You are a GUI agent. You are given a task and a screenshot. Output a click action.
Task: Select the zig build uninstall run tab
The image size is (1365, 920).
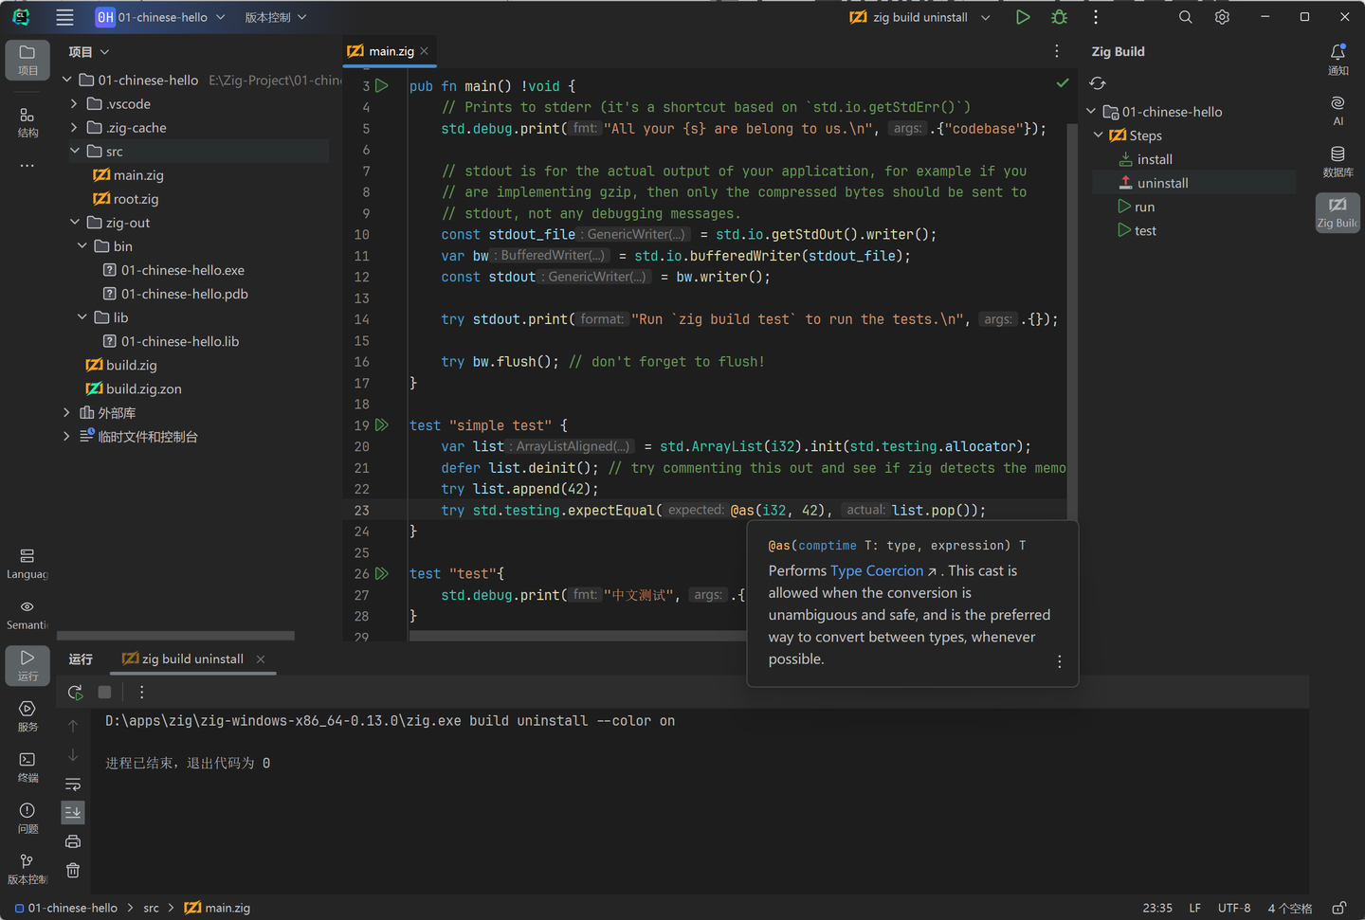click(x=192, y=658)
